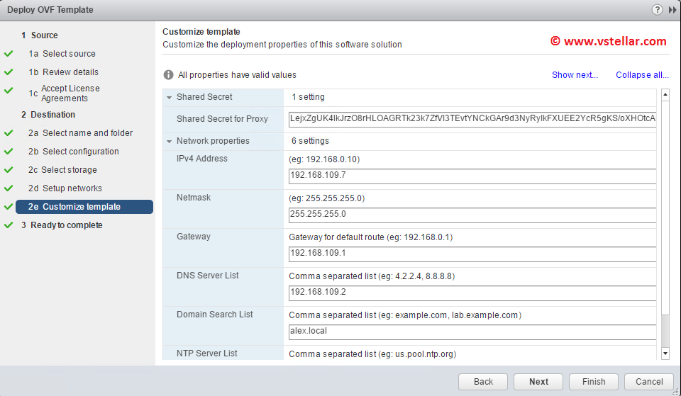Click green checkmark beside Ready to complete
The height and width of the screenshot is (396, 681).
[9, 225]
